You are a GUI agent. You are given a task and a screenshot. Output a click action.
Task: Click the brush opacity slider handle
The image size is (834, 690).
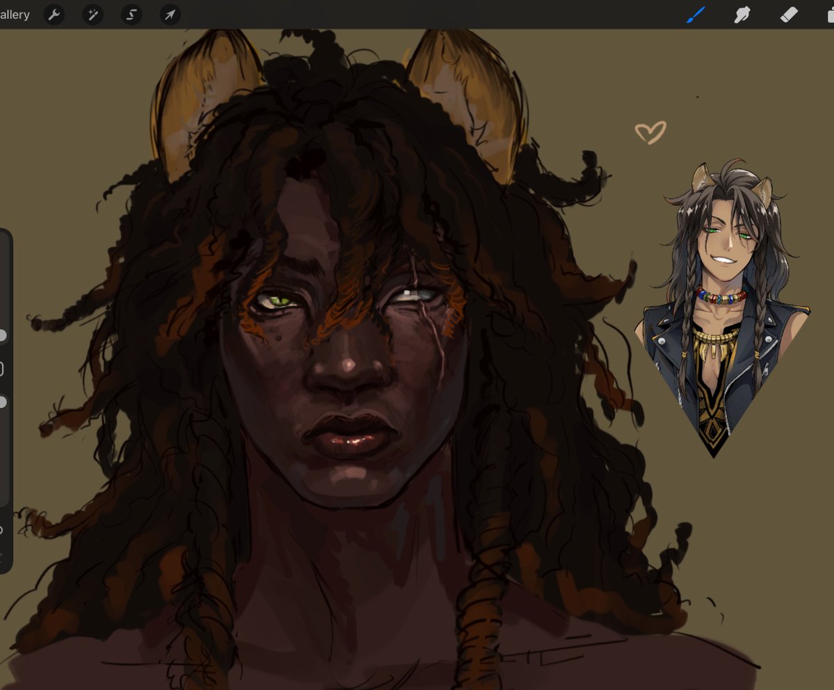[2, 402]
